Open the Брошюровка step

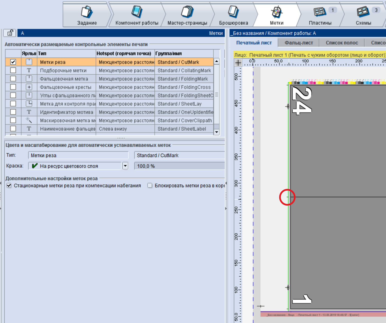[234, 15]
